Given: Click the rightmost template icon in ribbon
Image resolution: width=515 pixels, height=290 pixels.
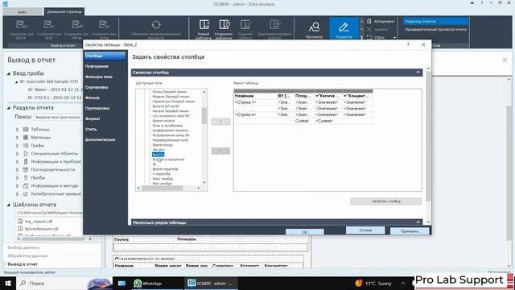Looking at the screenshot, I should [x=275, y=25].
